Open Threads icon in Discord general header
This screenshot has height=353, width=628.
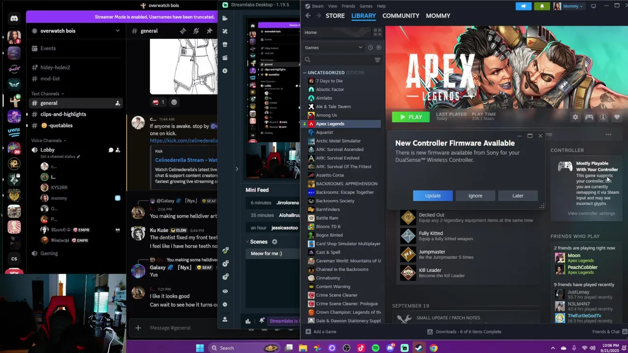[x=183, y=31]
